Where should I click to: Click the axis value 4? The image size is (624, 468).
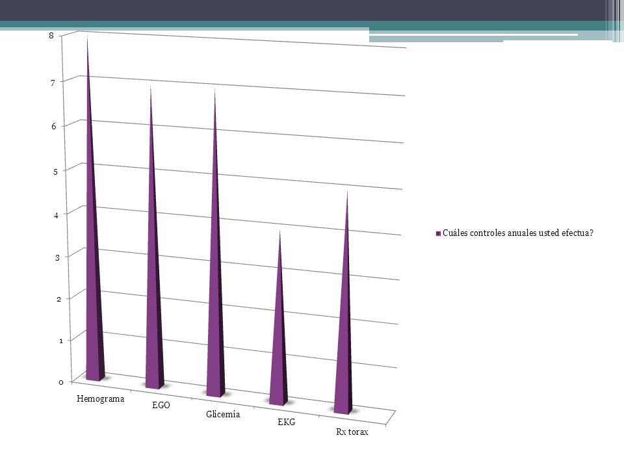point(56,215)
